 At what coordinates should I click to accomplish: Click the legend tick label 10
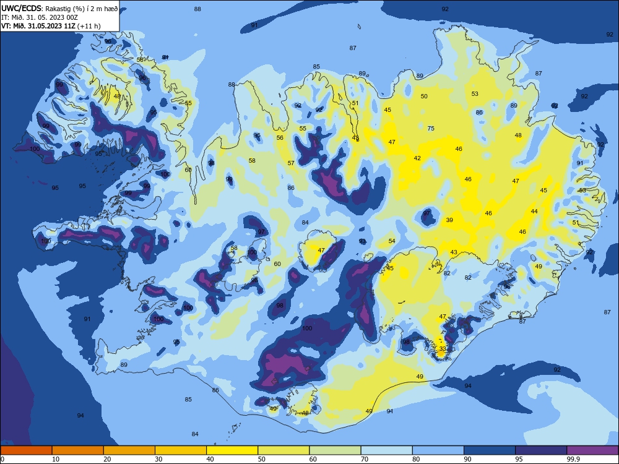click(56, 459)
